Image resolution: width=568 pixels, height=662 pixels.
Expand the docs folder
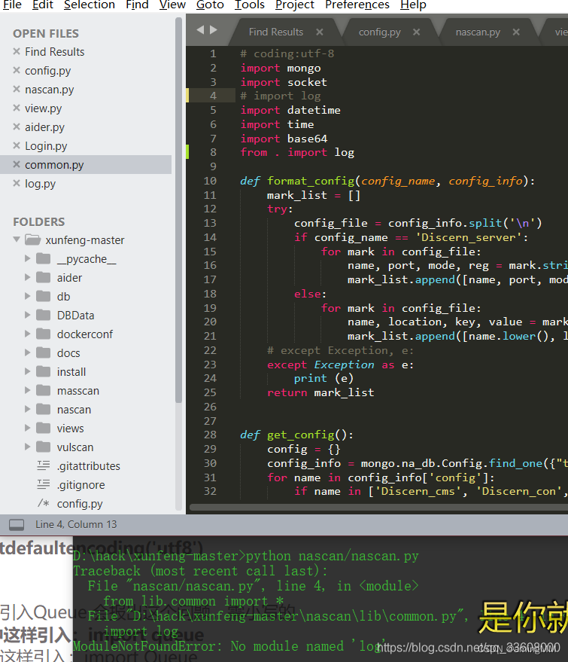[27, 352]
